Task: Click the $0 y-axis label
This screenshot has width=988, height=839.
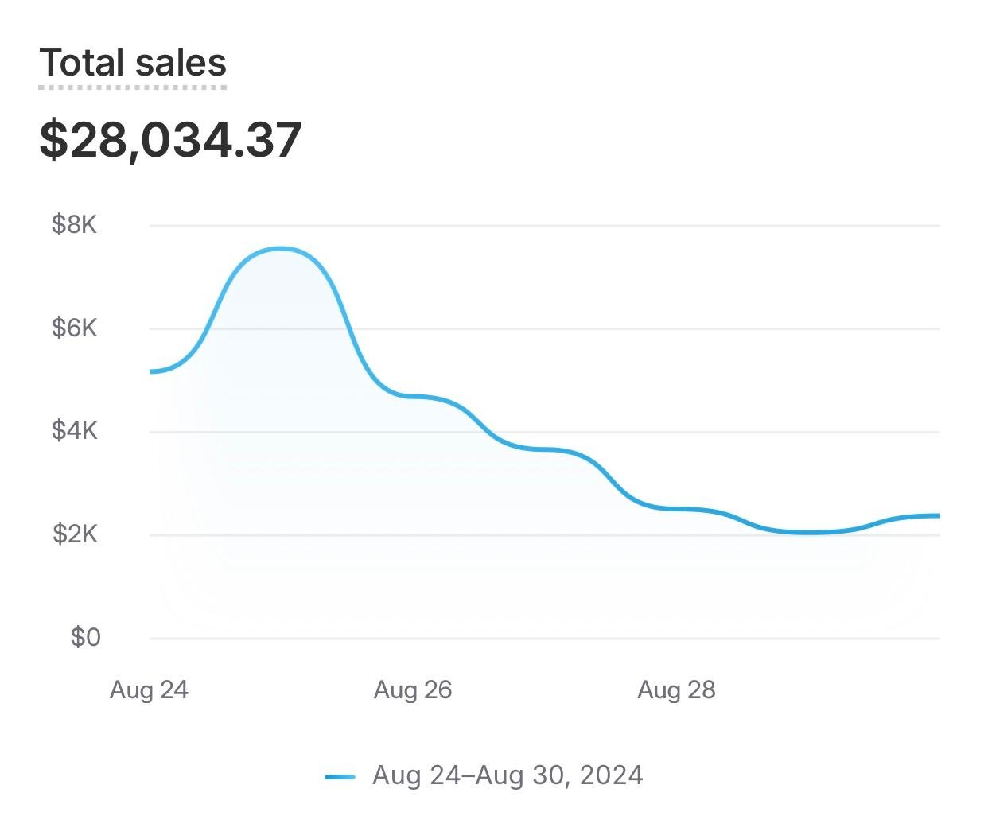Action: (85, 637)
